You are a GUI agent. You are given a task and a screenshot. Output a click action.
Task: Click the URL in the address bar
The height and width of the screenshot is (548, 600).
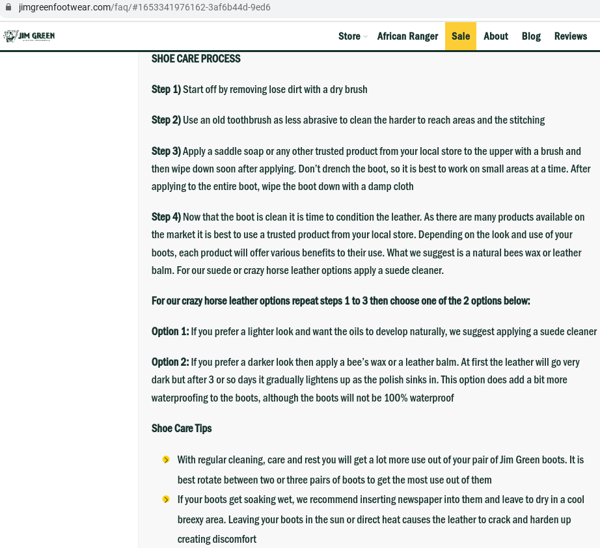click(144, 7)
